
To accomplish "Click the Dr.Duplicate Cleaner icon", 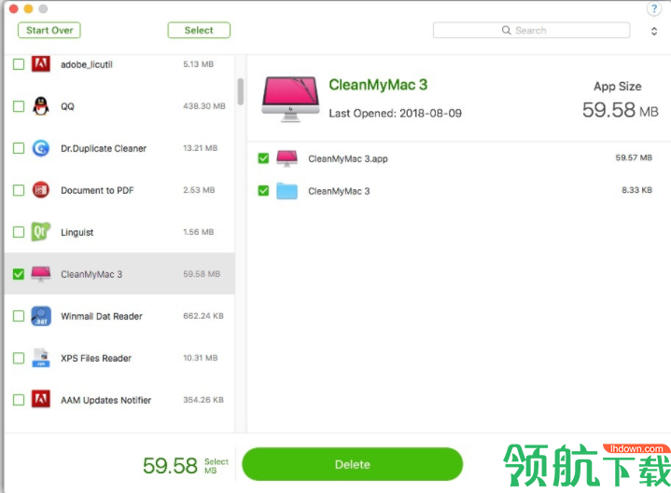I will pos(41,148).
